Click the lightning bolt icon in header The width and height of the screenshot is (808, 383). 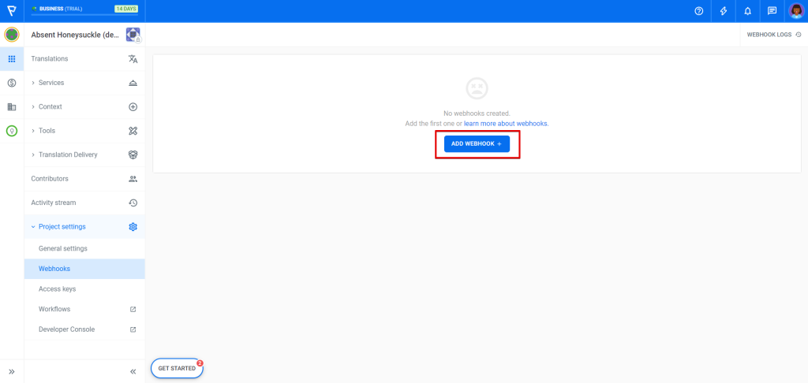click(x=724, y=11)
